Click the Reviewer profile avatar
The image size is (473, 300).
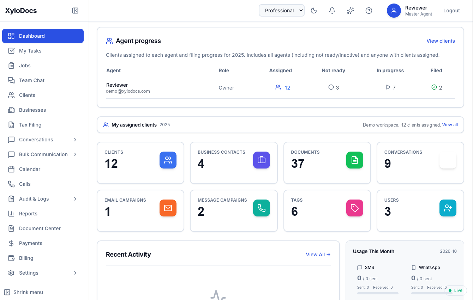coord(394,11)
